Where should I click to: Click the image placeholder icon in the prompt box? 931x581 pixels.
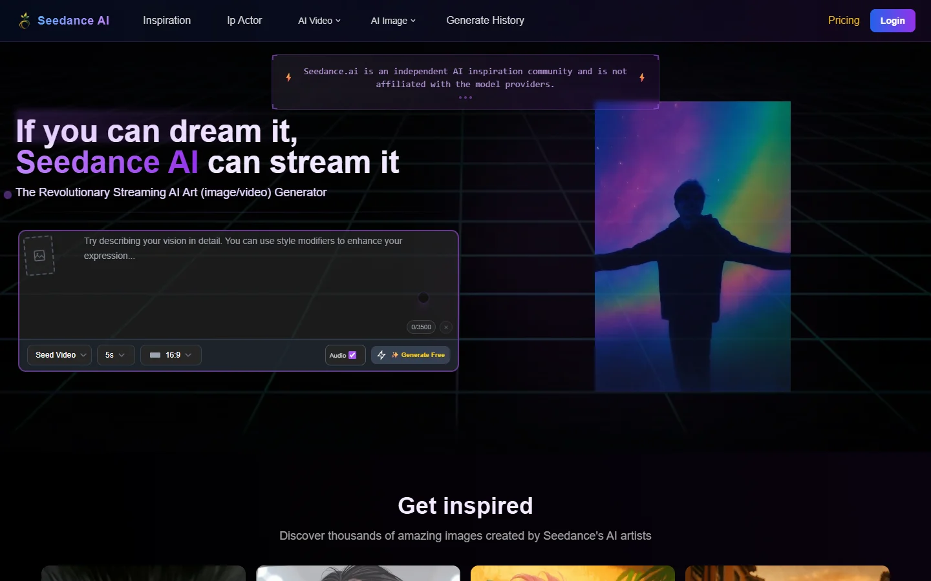point(39,255)
